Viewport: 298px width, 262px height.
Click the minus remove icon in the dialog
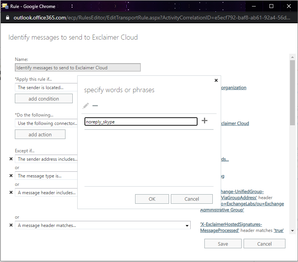(95, 105)
